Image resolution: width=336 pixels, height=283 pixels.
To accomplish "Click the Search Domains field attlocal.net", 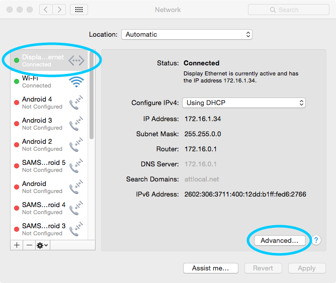I will [202, 179].
